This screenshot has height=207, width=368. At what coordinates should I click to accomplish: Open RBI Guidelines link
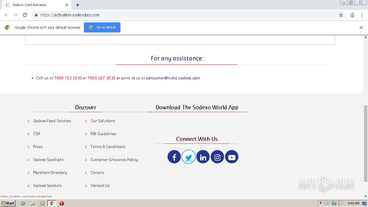coord(103,134)
